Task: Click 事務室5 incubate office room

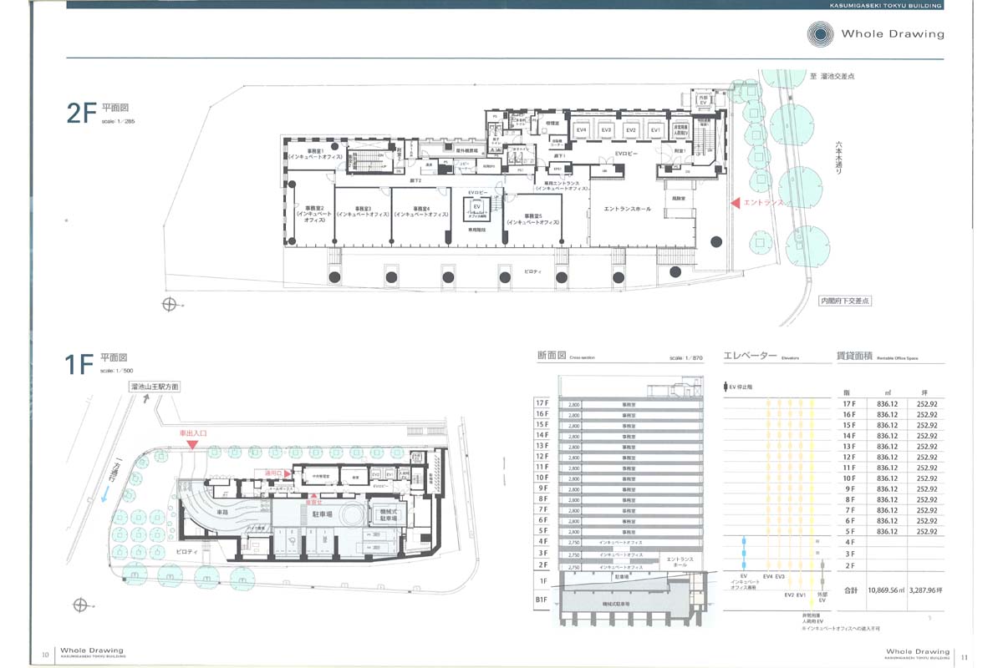Action: point(533,219)
